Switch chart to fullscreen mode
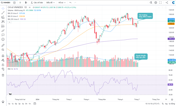This screenshot has width=176, height=106. 160,3
